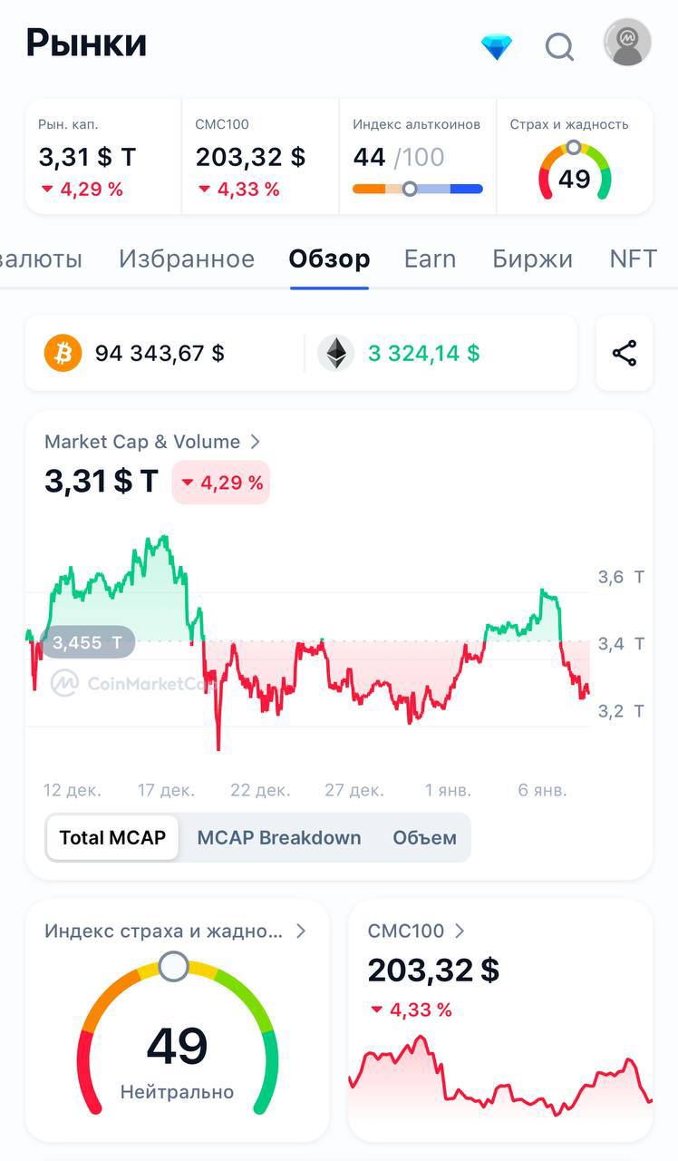Switch chart to MCAP Breakdown
Viewport: 678px width, 1161px height.
click(x=279, y=837)
